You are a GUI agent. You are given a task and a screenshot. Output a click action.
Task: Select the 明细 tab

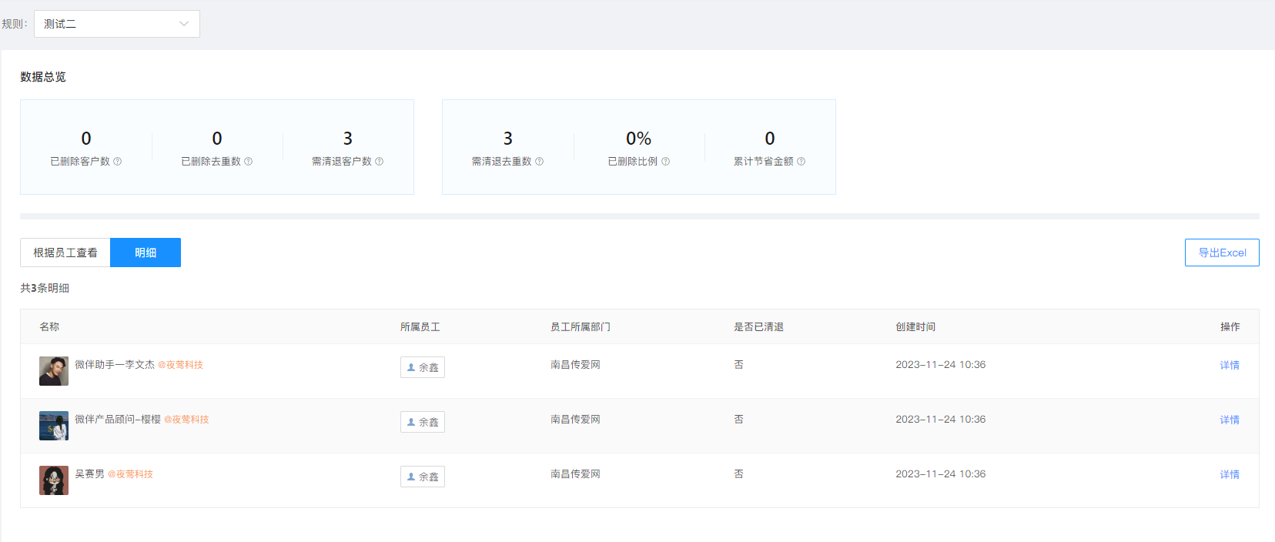click(x=146, y=253)
